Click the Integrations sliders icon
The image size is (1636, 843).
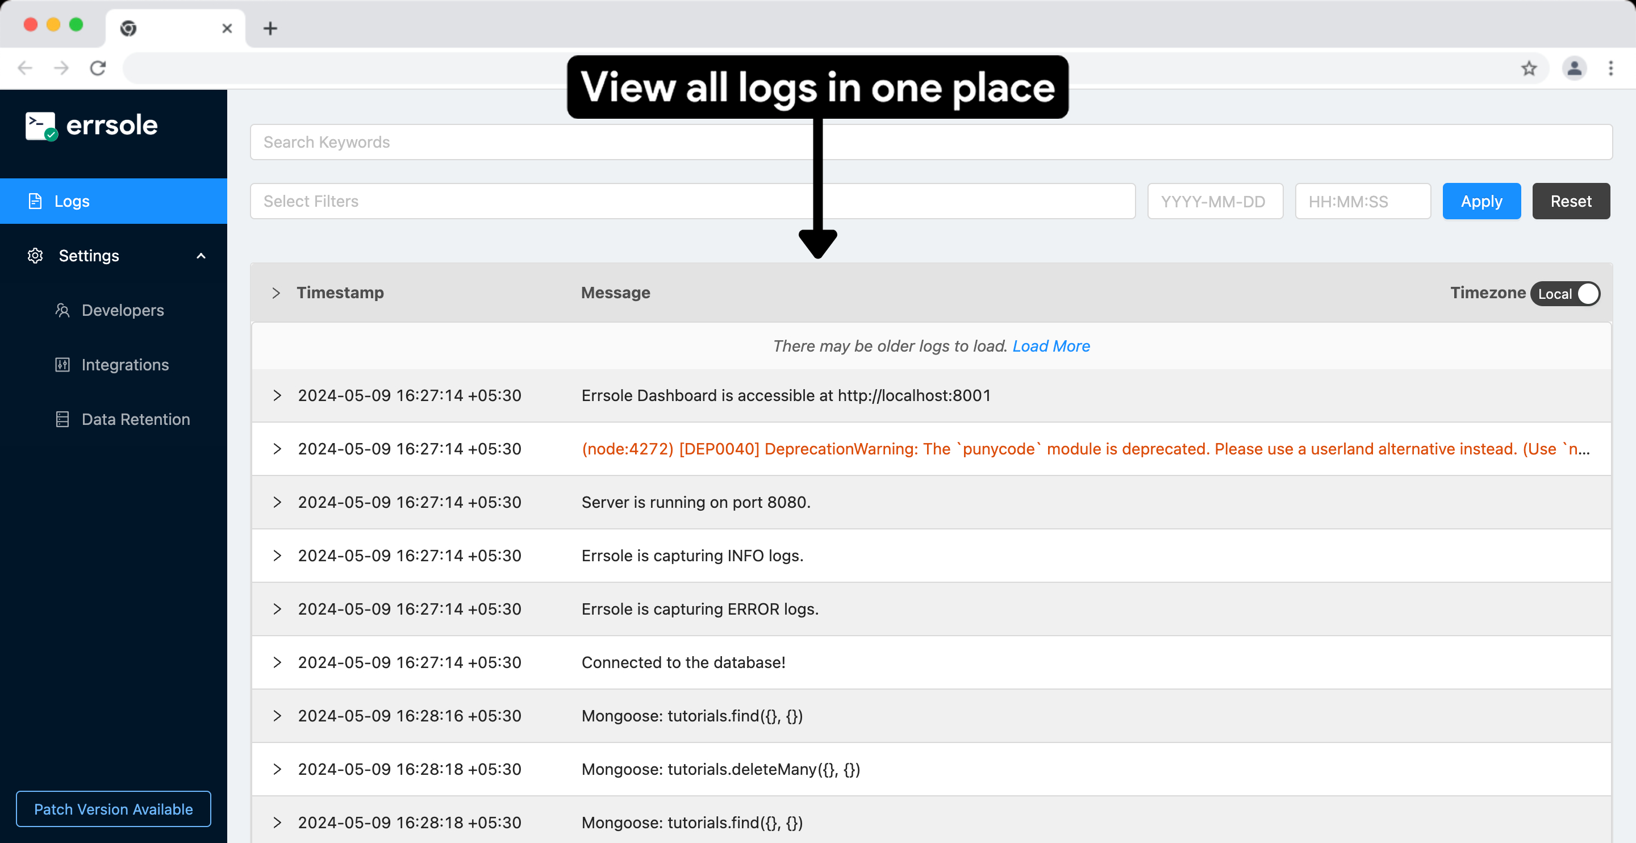coord(62,365)
